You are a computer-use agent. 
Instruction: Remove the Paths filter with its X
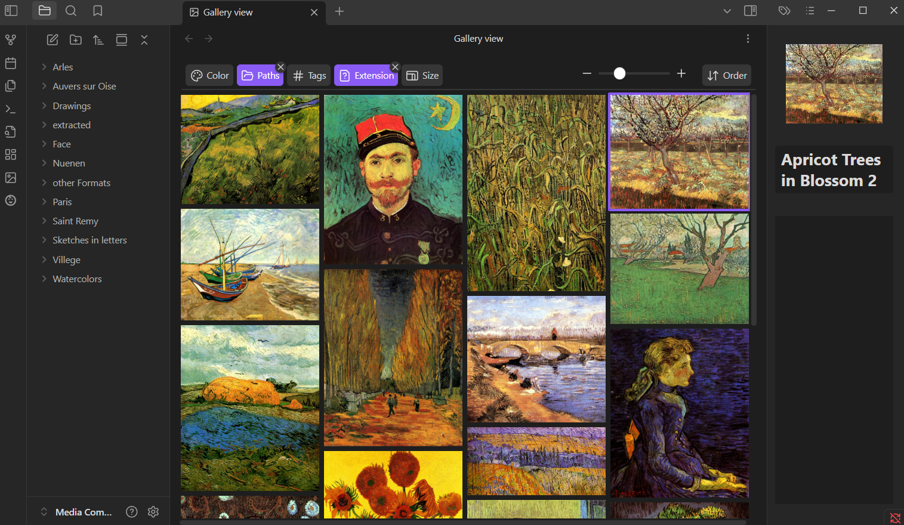point(280,67)
